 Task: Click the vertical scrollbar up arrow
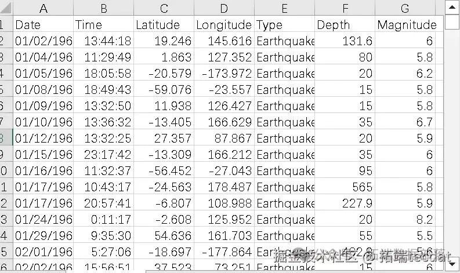tap(452, 8)
